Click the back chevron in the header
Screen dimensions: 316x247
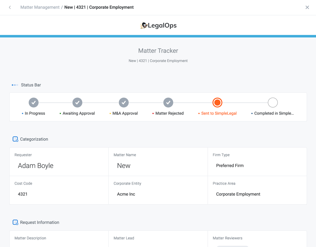click(x=10, y=7)
